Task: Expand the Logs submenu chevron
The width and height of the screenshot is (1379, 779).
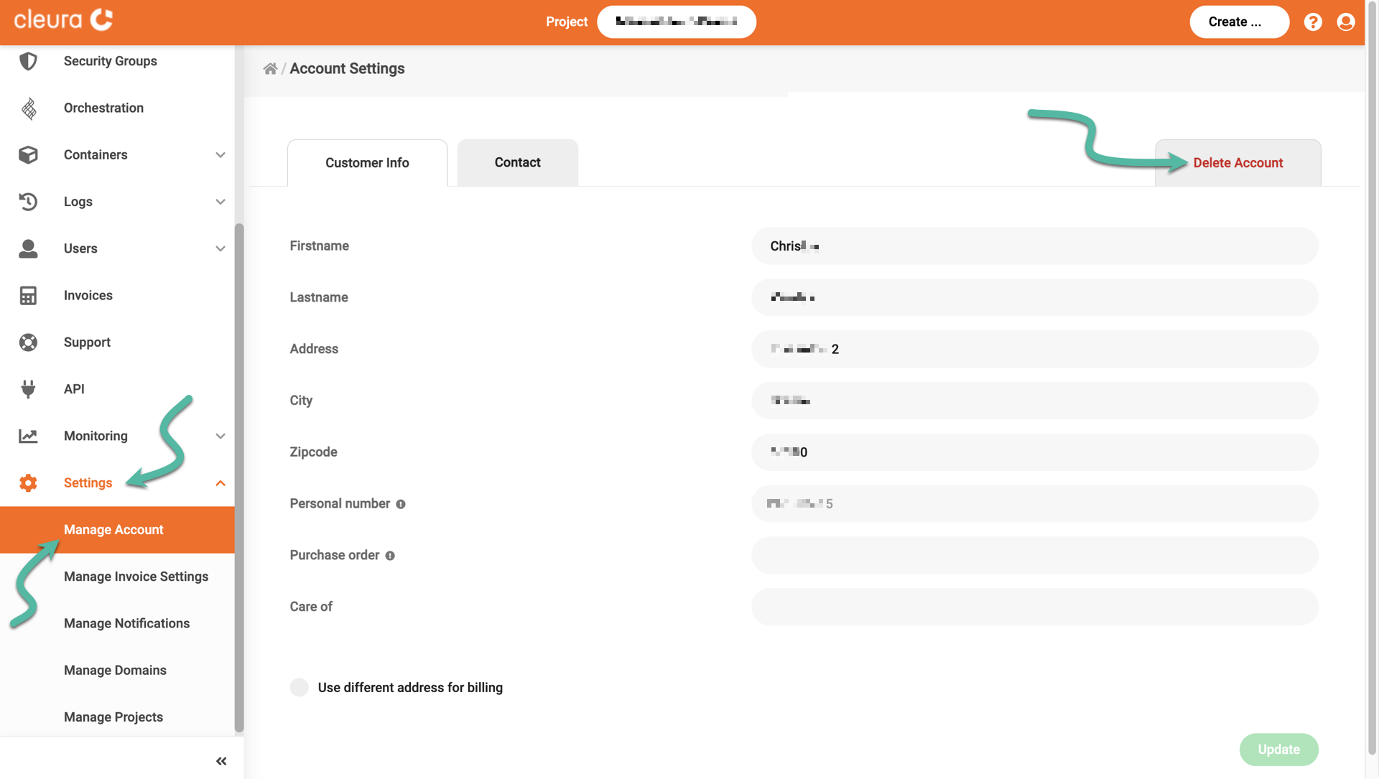Action: tap(220, 202)
